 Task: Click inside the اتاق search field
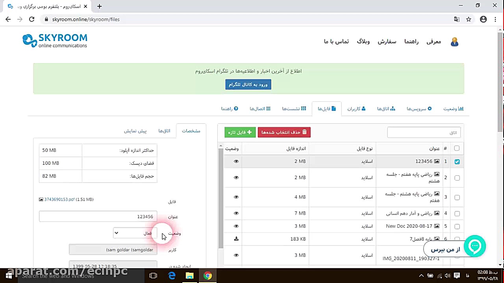pos(424,132)
